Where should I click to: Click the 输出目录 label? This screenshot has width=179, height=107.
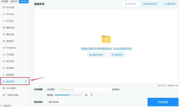coord(39,102)
